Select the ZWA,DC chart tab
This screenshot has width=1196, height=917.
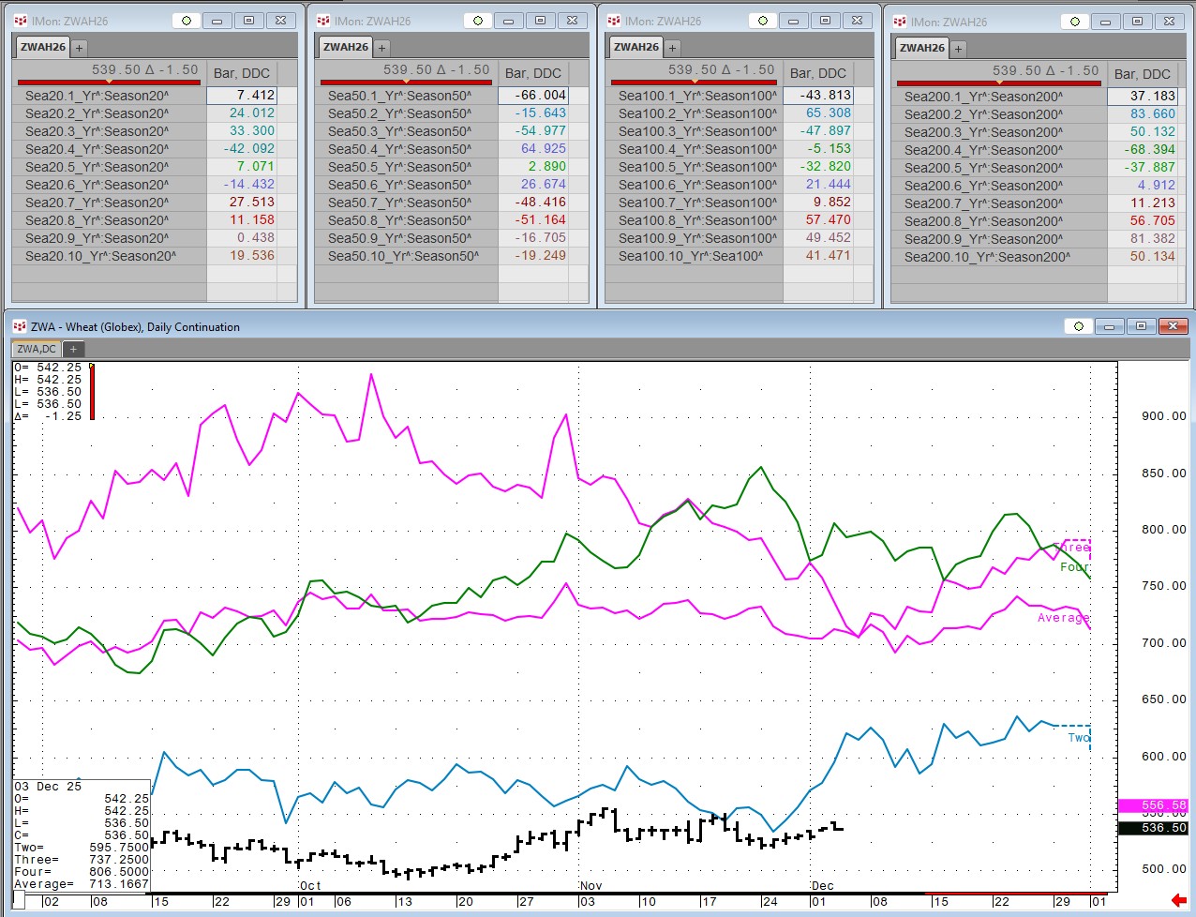(x=37, y=349)
